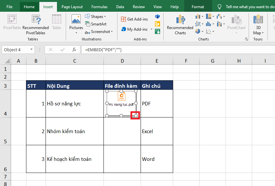Click the Enter checkmark in formula bar
275x186 pixels.
[62, 50]
